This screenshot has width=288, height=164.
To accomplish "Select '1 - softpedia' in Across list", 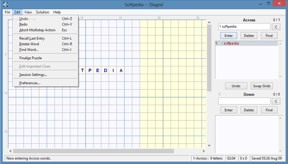I will click(247, 43).
